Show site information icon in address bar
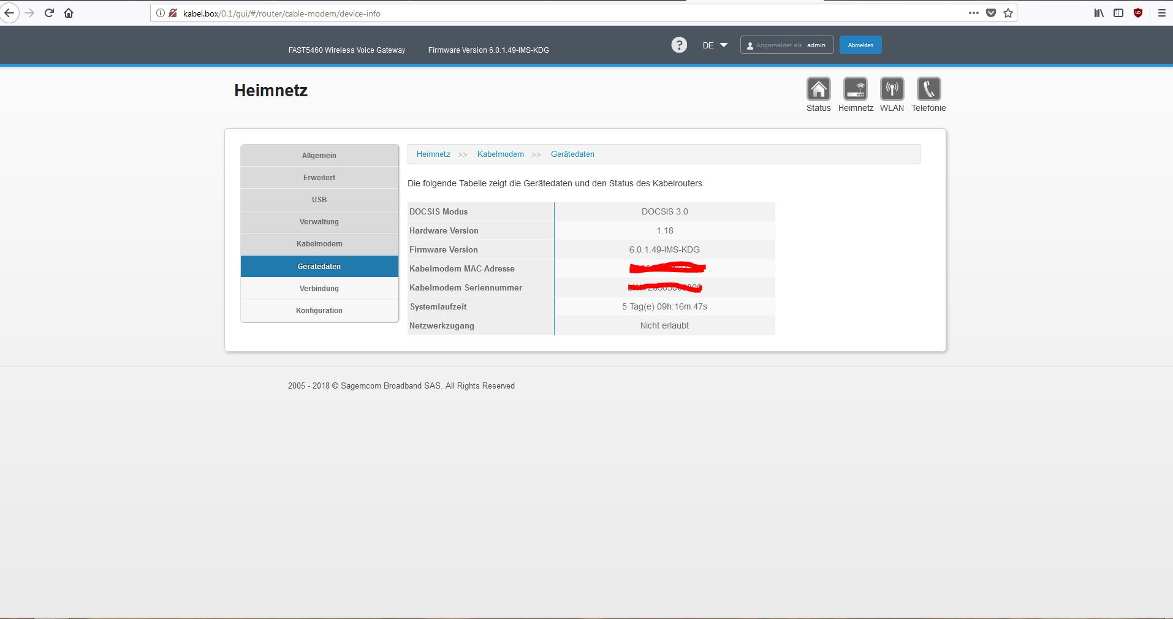Image resolution: width=1173 pixels, height=619 pixels. click(x=160, y=13)
